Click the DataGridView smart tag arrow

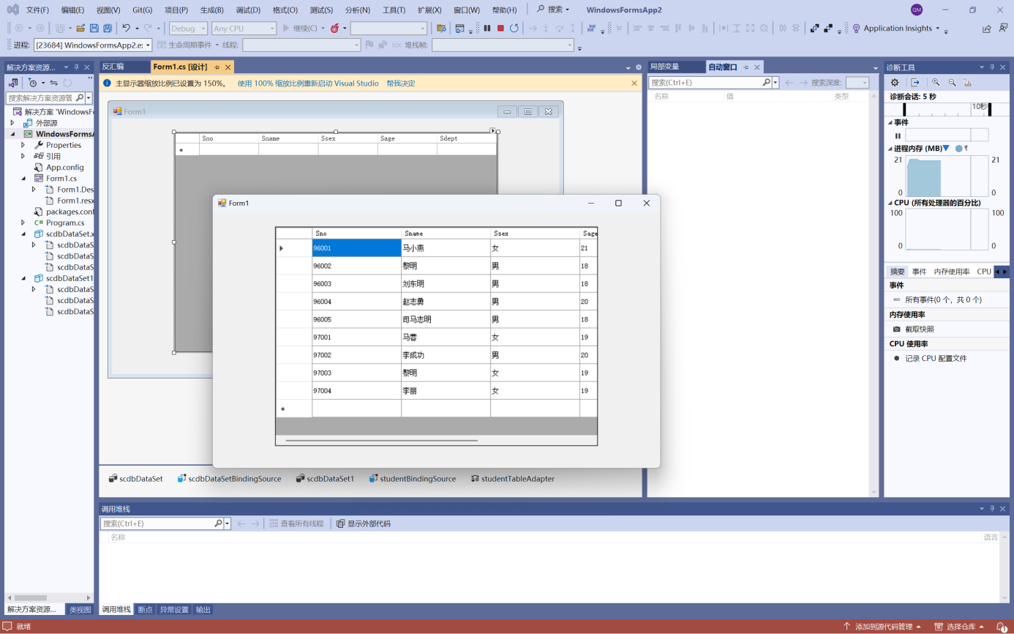(493, 131)
